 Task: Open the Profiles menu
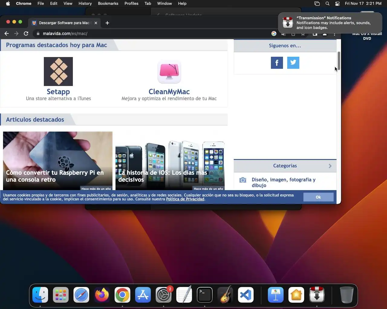point(132,3)
